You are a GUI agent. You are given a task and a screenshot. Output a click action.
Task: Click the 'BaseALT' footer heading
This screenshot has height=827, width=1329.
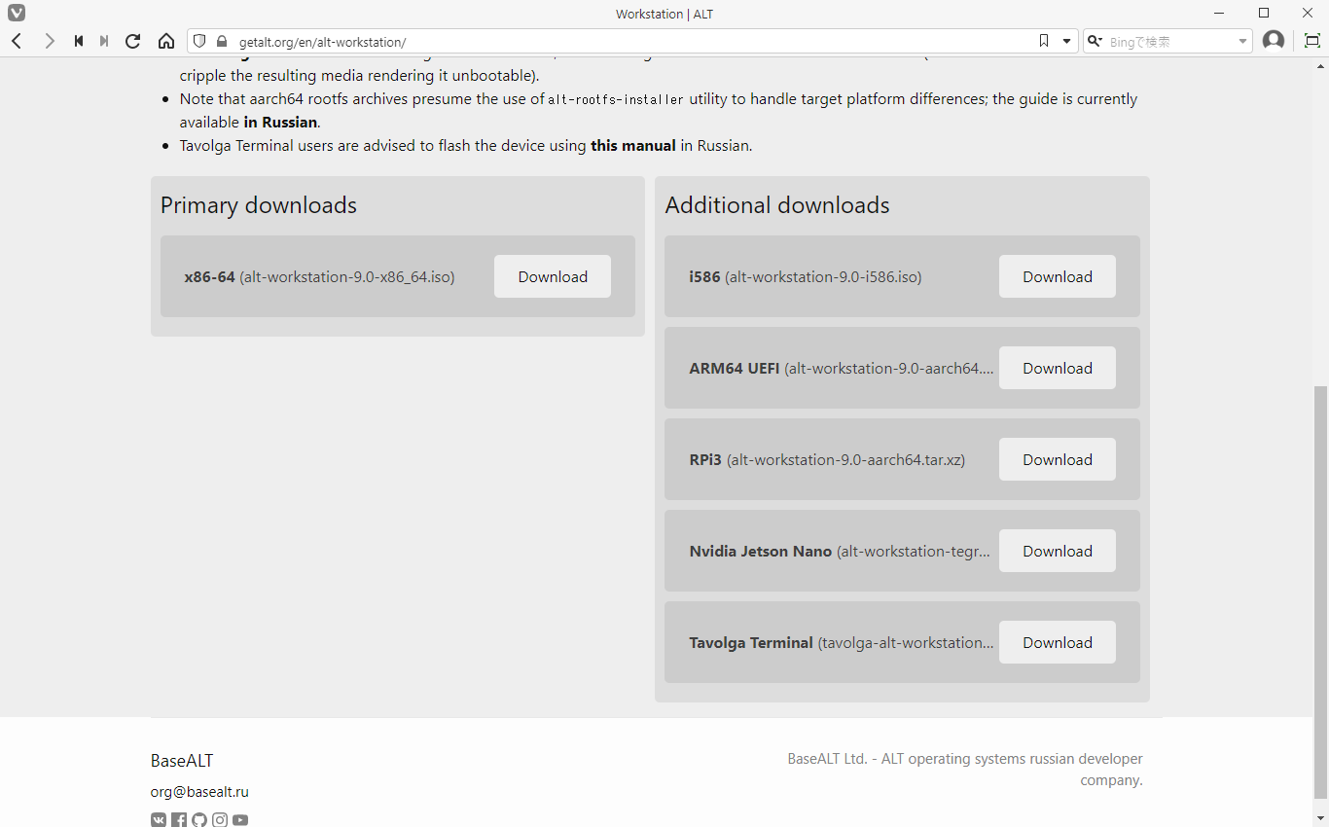tap(182, 761)
